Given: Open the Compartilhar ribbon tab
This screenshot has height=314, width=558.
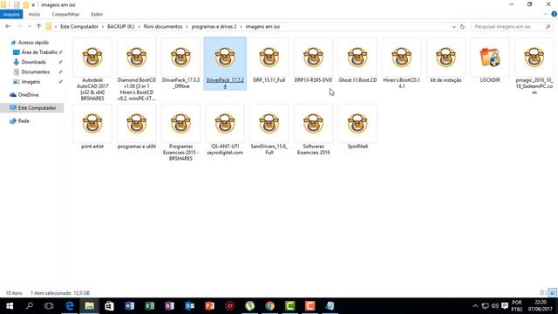Looking at the screenshot, I should 65,14.
